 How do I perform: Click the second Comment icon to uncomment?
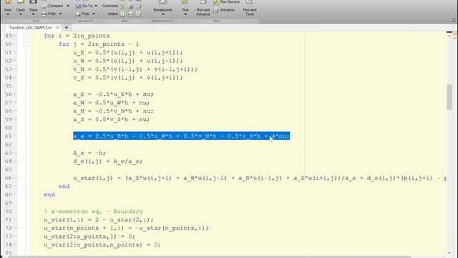pyautogui.click(x=130, y=6)
